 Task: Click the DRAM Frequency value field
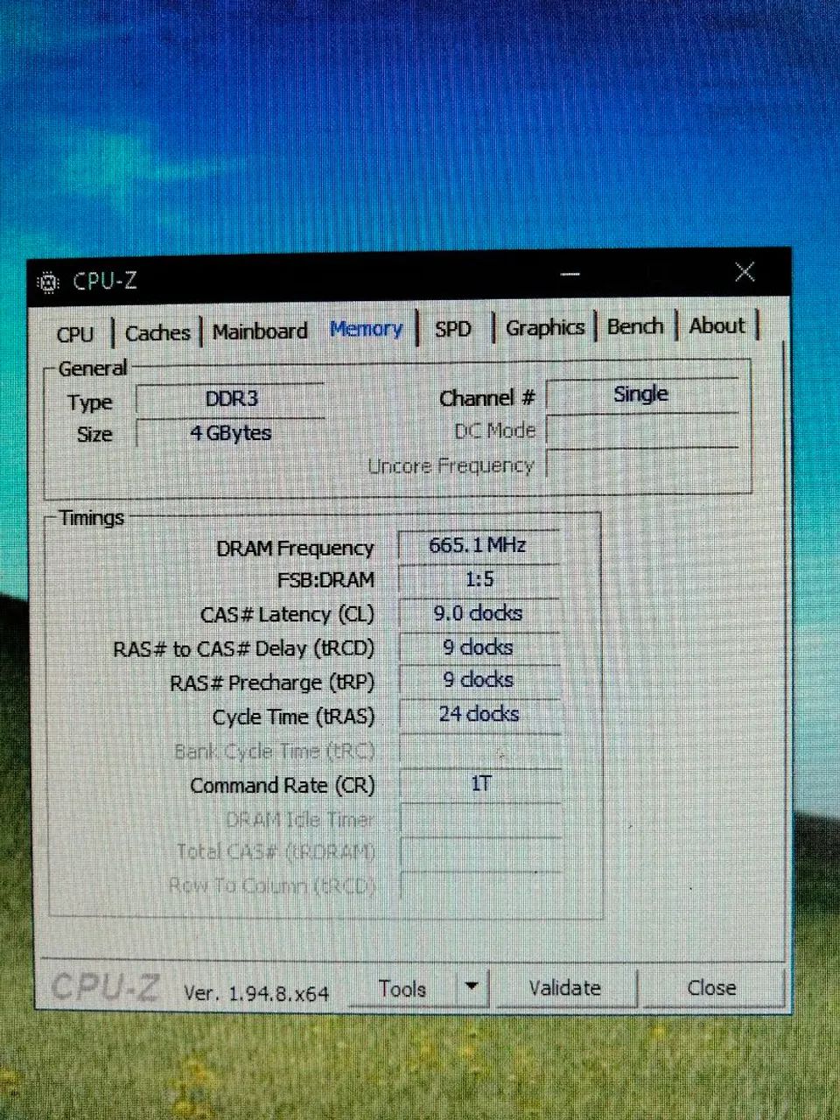pyautogui.click(x=479, y=545)
